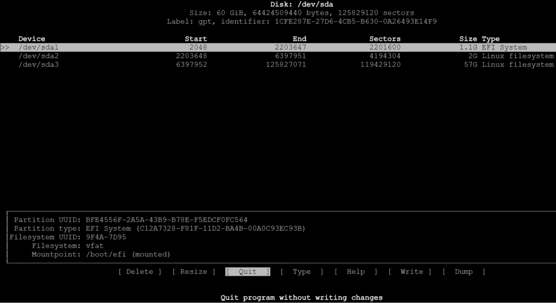This screenshot has width=556, height=303.
Task: Click the >> selection cursor marker
Action: coord(5,47)
